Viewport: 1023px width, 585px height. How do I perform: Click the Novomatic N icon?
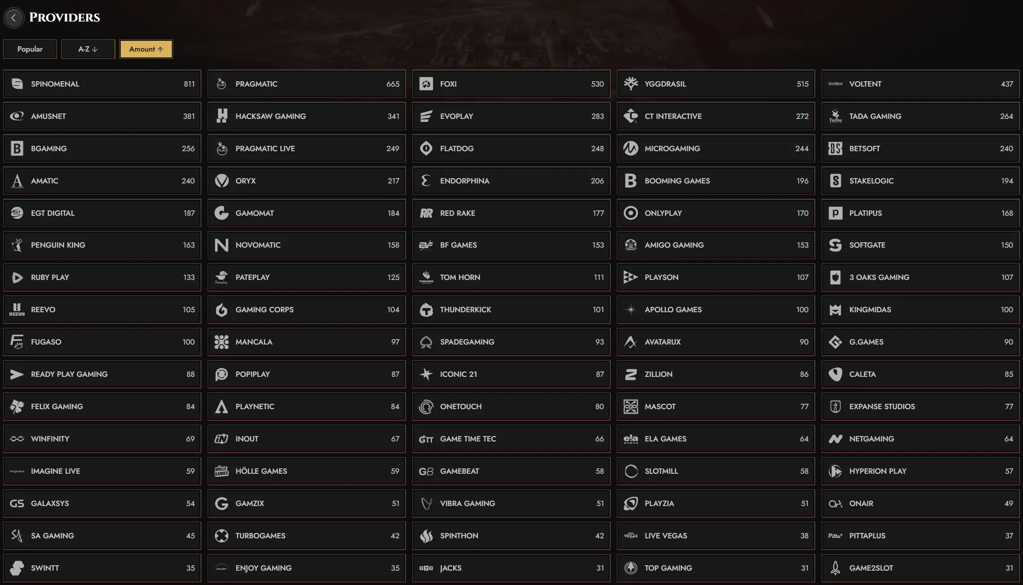(x=222, y=245)
